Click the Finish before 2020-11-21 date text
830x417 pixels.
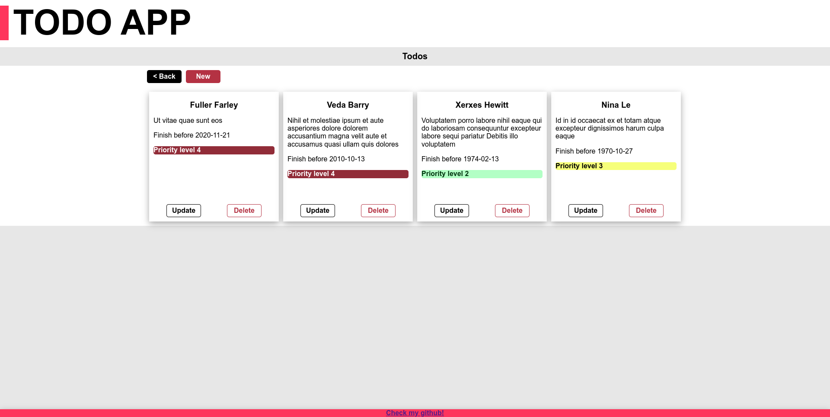192,135
